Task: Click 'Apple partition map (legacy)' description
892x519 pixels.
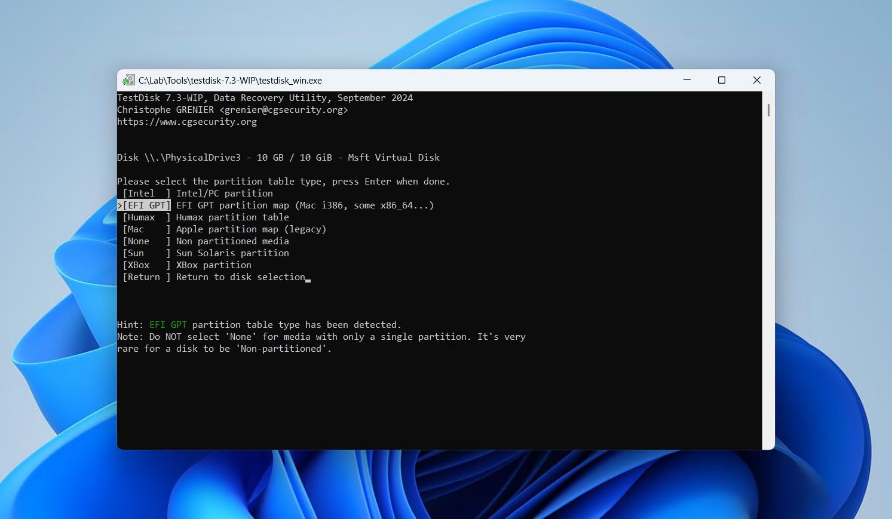Action: [x=251, y=229]
